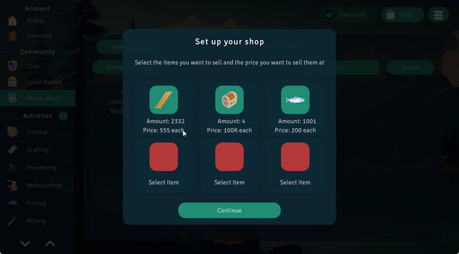Click the Profile house icon
Viewport: 459px width, 254px height.
13,21
